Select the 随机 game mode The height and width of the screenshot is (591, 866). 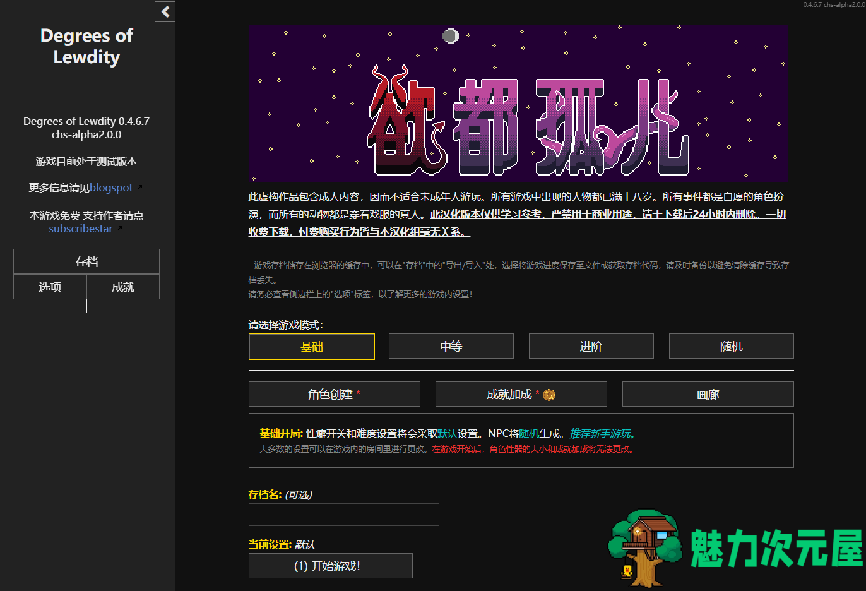point(732,346)
